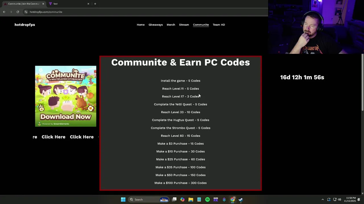Open the HUD FX app in taskbar
This screenshot has height=204, width=364.
216,199
